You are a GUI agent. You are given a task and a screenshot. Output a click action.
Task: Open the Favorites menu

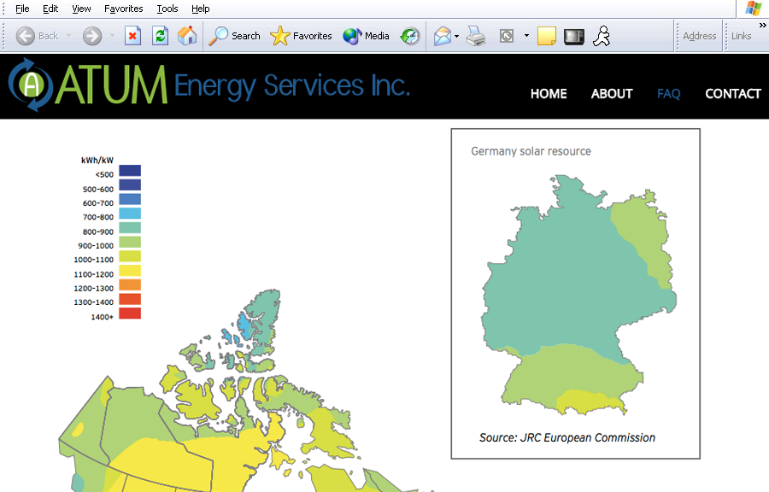tap(123, 9)
